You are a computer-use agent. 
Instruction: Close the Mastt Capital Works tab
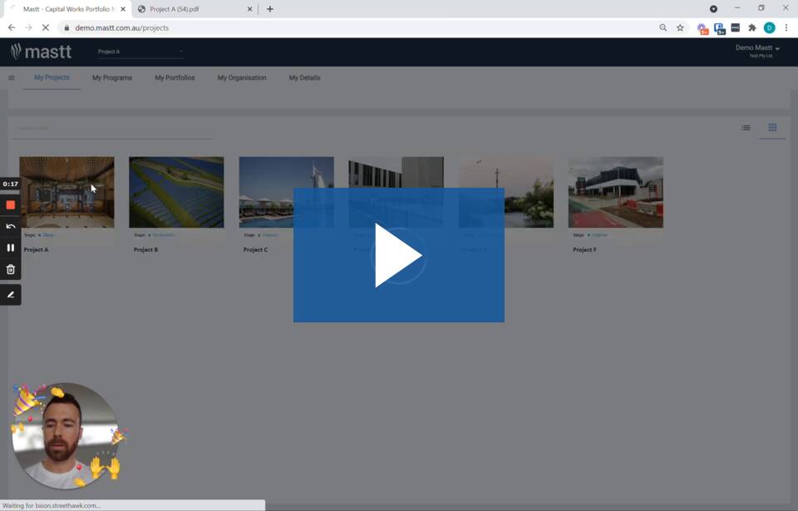coord(123,9)
